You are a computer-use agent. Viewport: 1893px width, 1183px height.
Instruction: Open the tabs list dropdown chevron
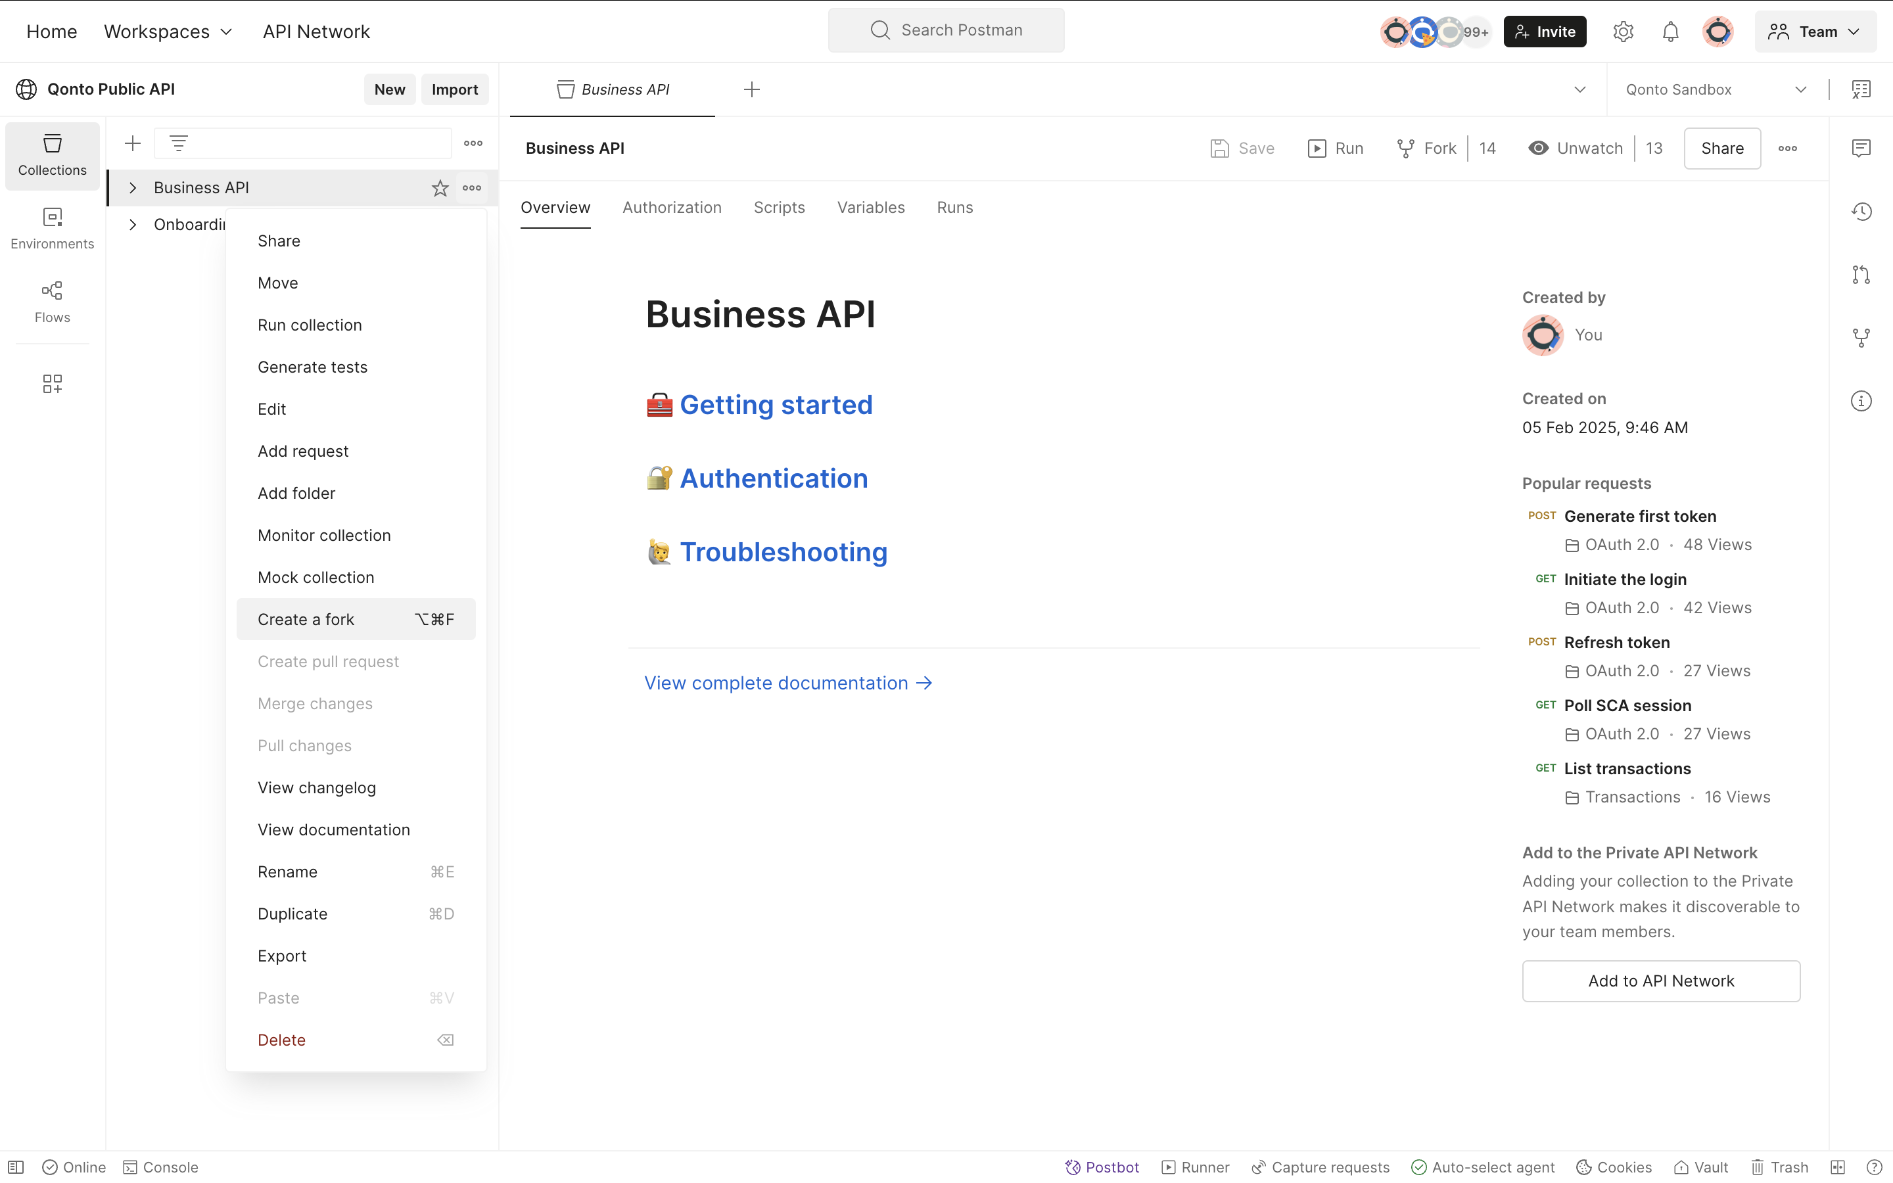[1579, 89]
